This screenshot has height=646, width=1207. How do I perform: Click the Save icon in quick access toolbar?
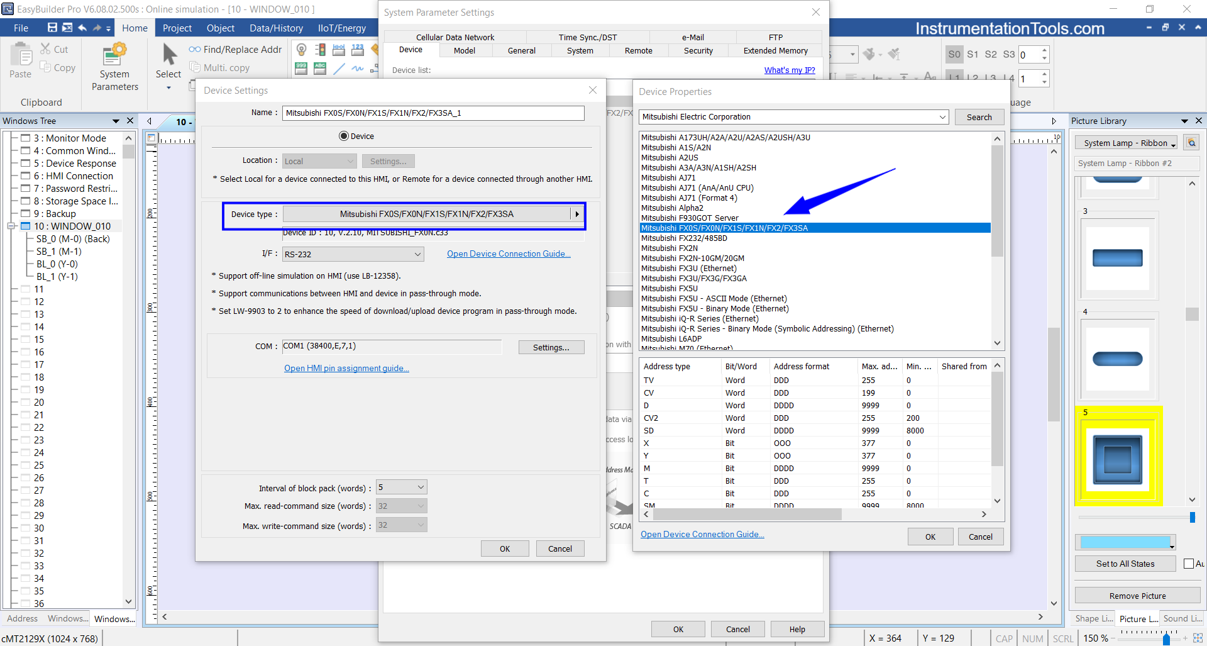(x=52, y=28)
